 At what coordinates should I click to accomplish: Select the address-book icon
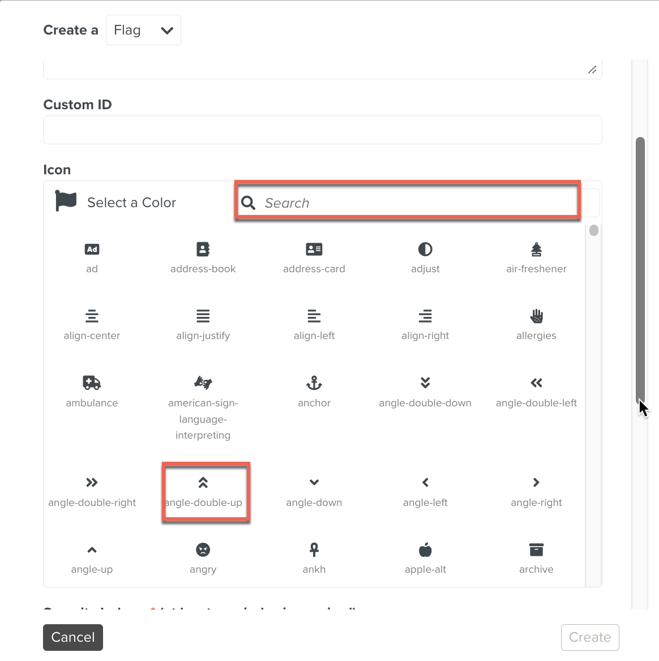[203, 250]
